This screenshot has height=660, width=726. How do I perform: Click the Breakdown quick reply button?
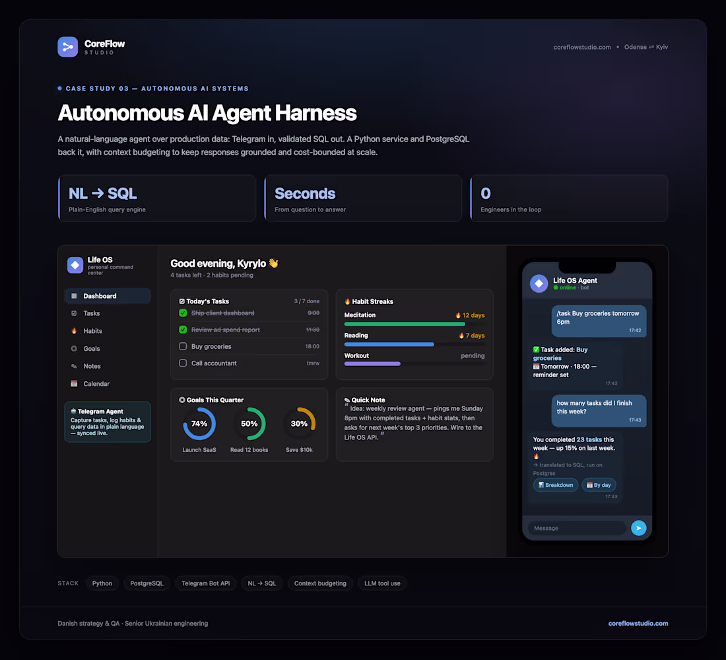point(556,485)
